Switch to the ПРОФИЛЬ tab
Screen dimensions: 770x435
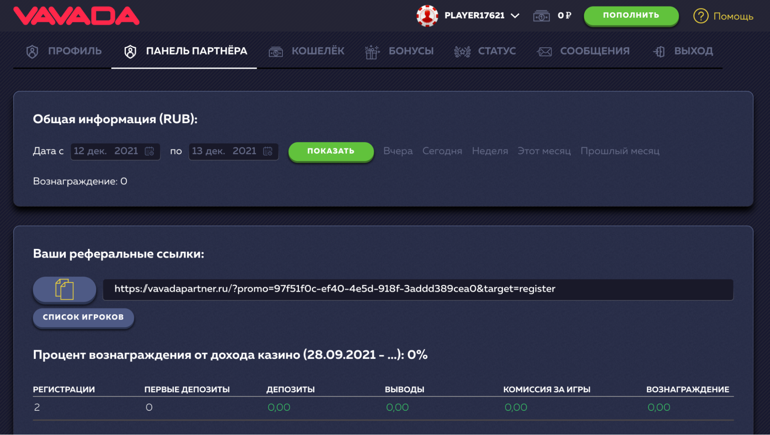point(75,51)
